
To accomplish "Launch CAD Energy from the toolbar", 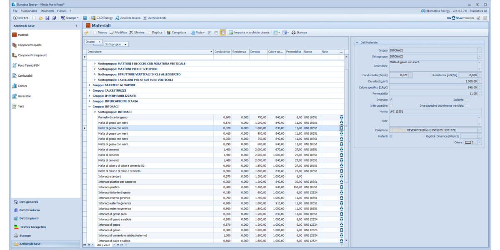I will [102, 18].
